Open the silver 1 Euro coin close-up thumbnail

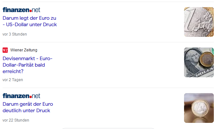(x=199, y=22)
